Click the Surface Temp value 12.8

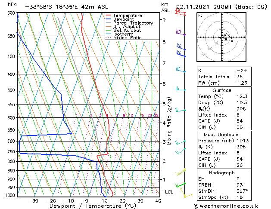242,96
